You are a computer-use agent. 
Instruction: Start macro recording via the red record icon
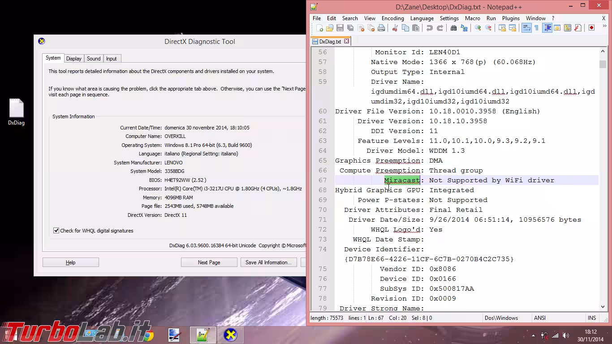tap(591, 28)
